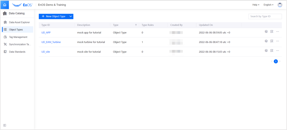The image size is (287, 130).
Task: Open the English language dropdown
Action: (268, 5)
